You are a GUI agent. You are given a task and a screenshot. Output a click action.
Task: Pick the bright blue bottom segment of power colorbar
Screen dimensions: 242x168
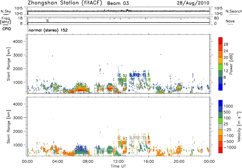pyautogui.click(x=221, y=87)
